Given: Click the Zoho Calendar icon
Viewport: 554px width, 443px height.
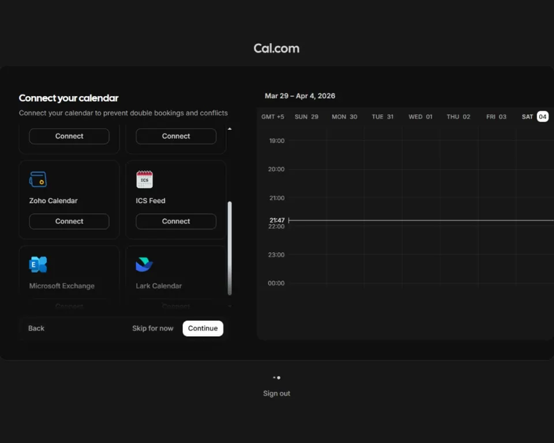Looking at the screenshot, I should [x=38, y=179].
